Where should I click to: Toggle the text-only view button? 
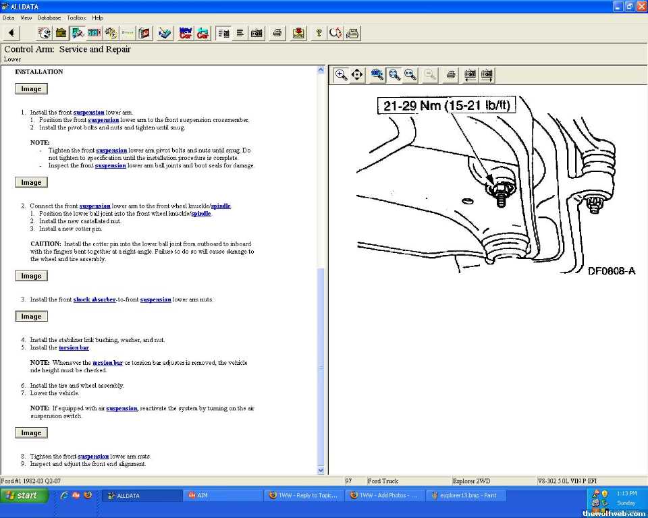[x=240, y=32]
